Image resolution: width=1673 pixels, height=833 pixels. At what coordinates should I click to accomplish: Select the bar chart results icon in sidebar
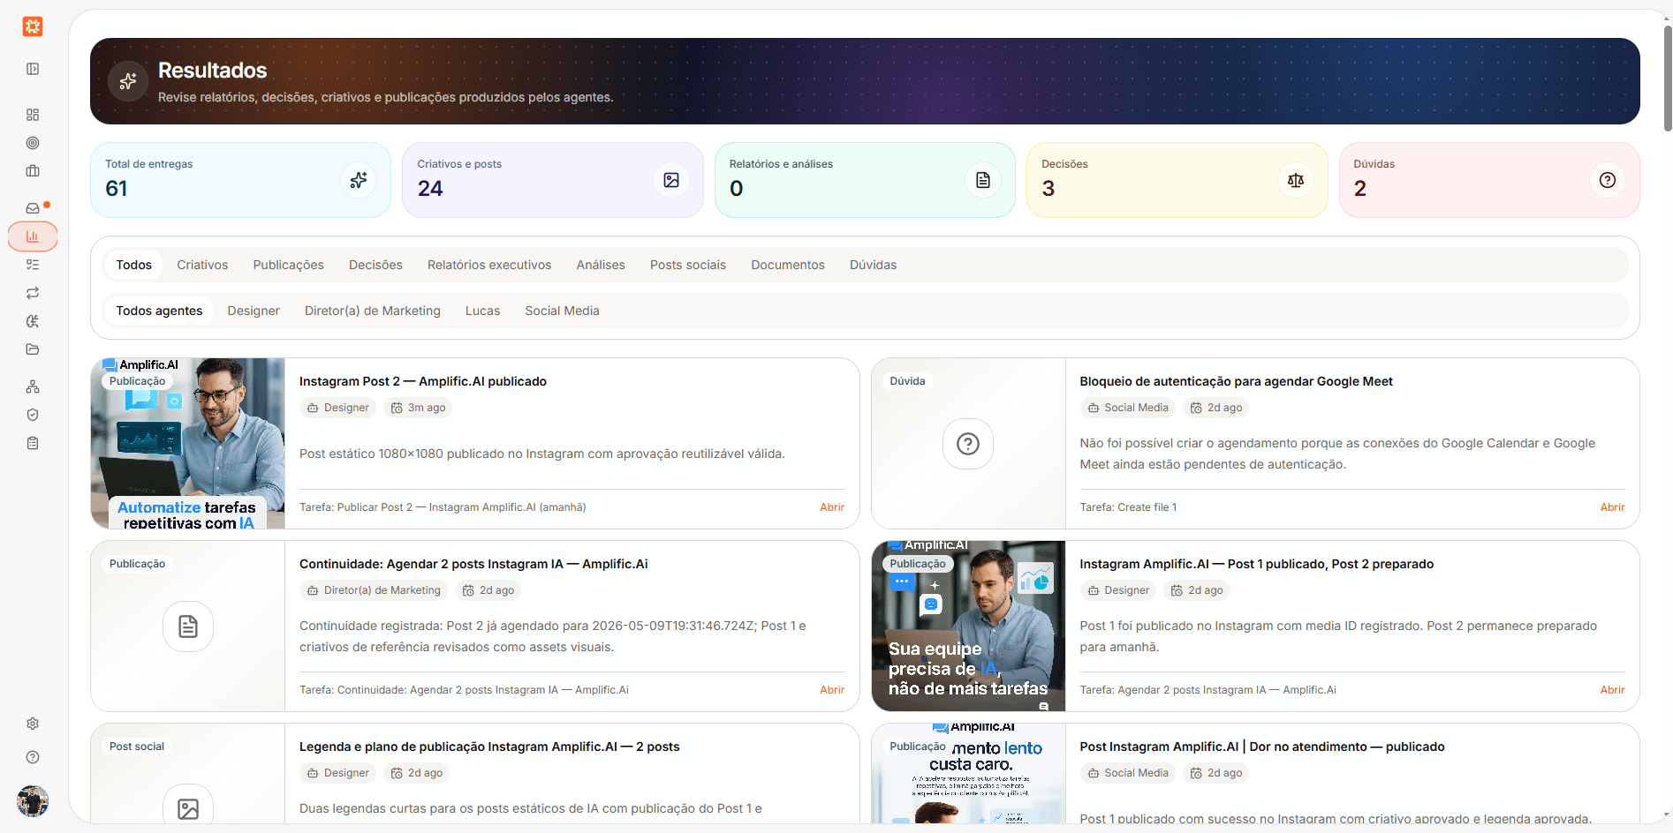(x=33, y=236)
